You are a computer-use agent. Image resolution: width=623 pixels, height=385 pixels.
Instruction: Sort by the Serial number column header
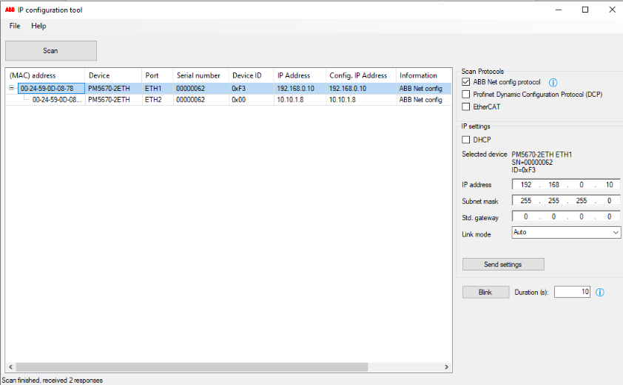[x=198, y=75]
